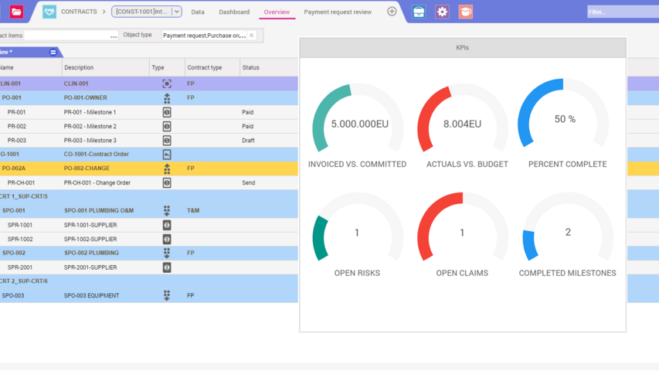Click the graduation cap help icon
The width and height of the screenshot is (659, 371).
465,12
